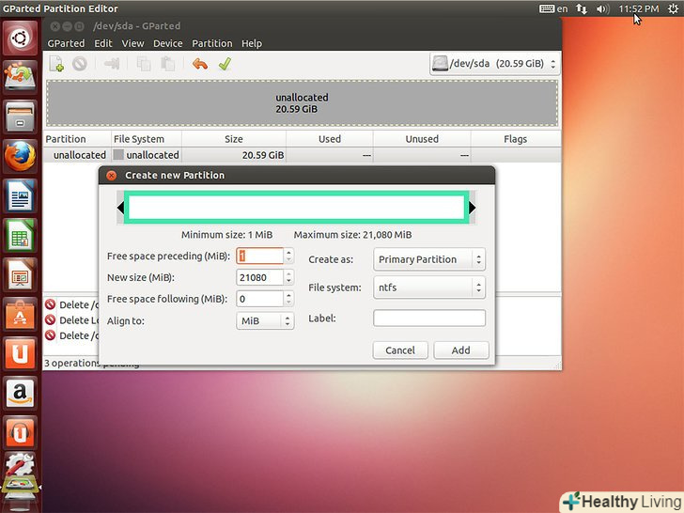The width and height of the screenshot is (684, 513).
Task: Open the GParted menu
Action: (x=66, y=43)
